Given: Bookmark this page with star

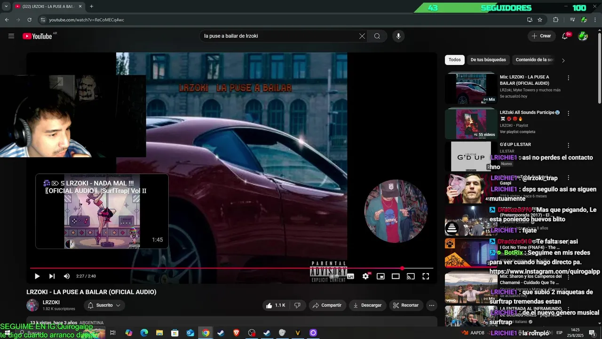Looking at the screenshot, I should coord(540,20).
